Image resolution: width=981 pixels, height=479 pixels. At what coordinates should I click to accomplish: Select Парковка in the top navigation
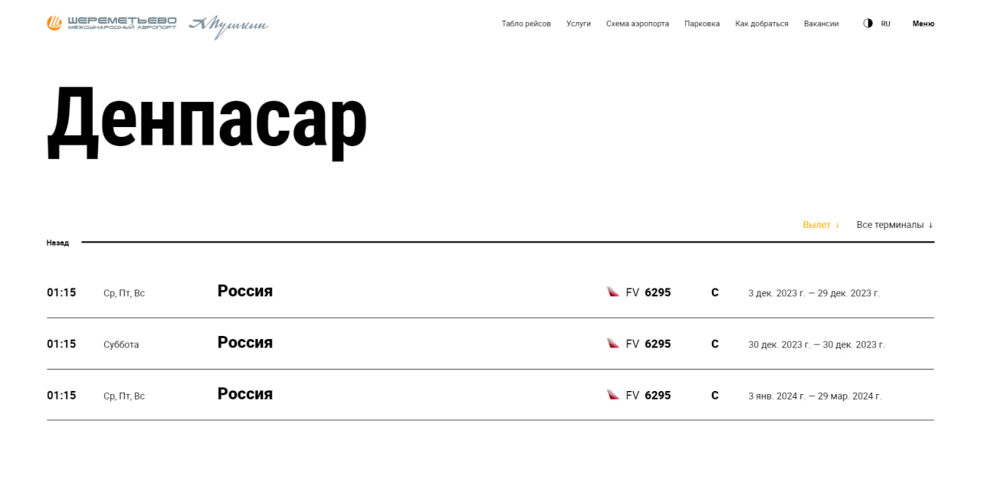702,24
